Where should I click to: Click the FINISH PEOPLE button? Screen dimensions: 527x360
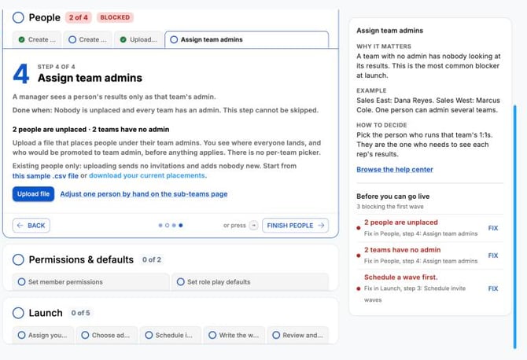296,226
